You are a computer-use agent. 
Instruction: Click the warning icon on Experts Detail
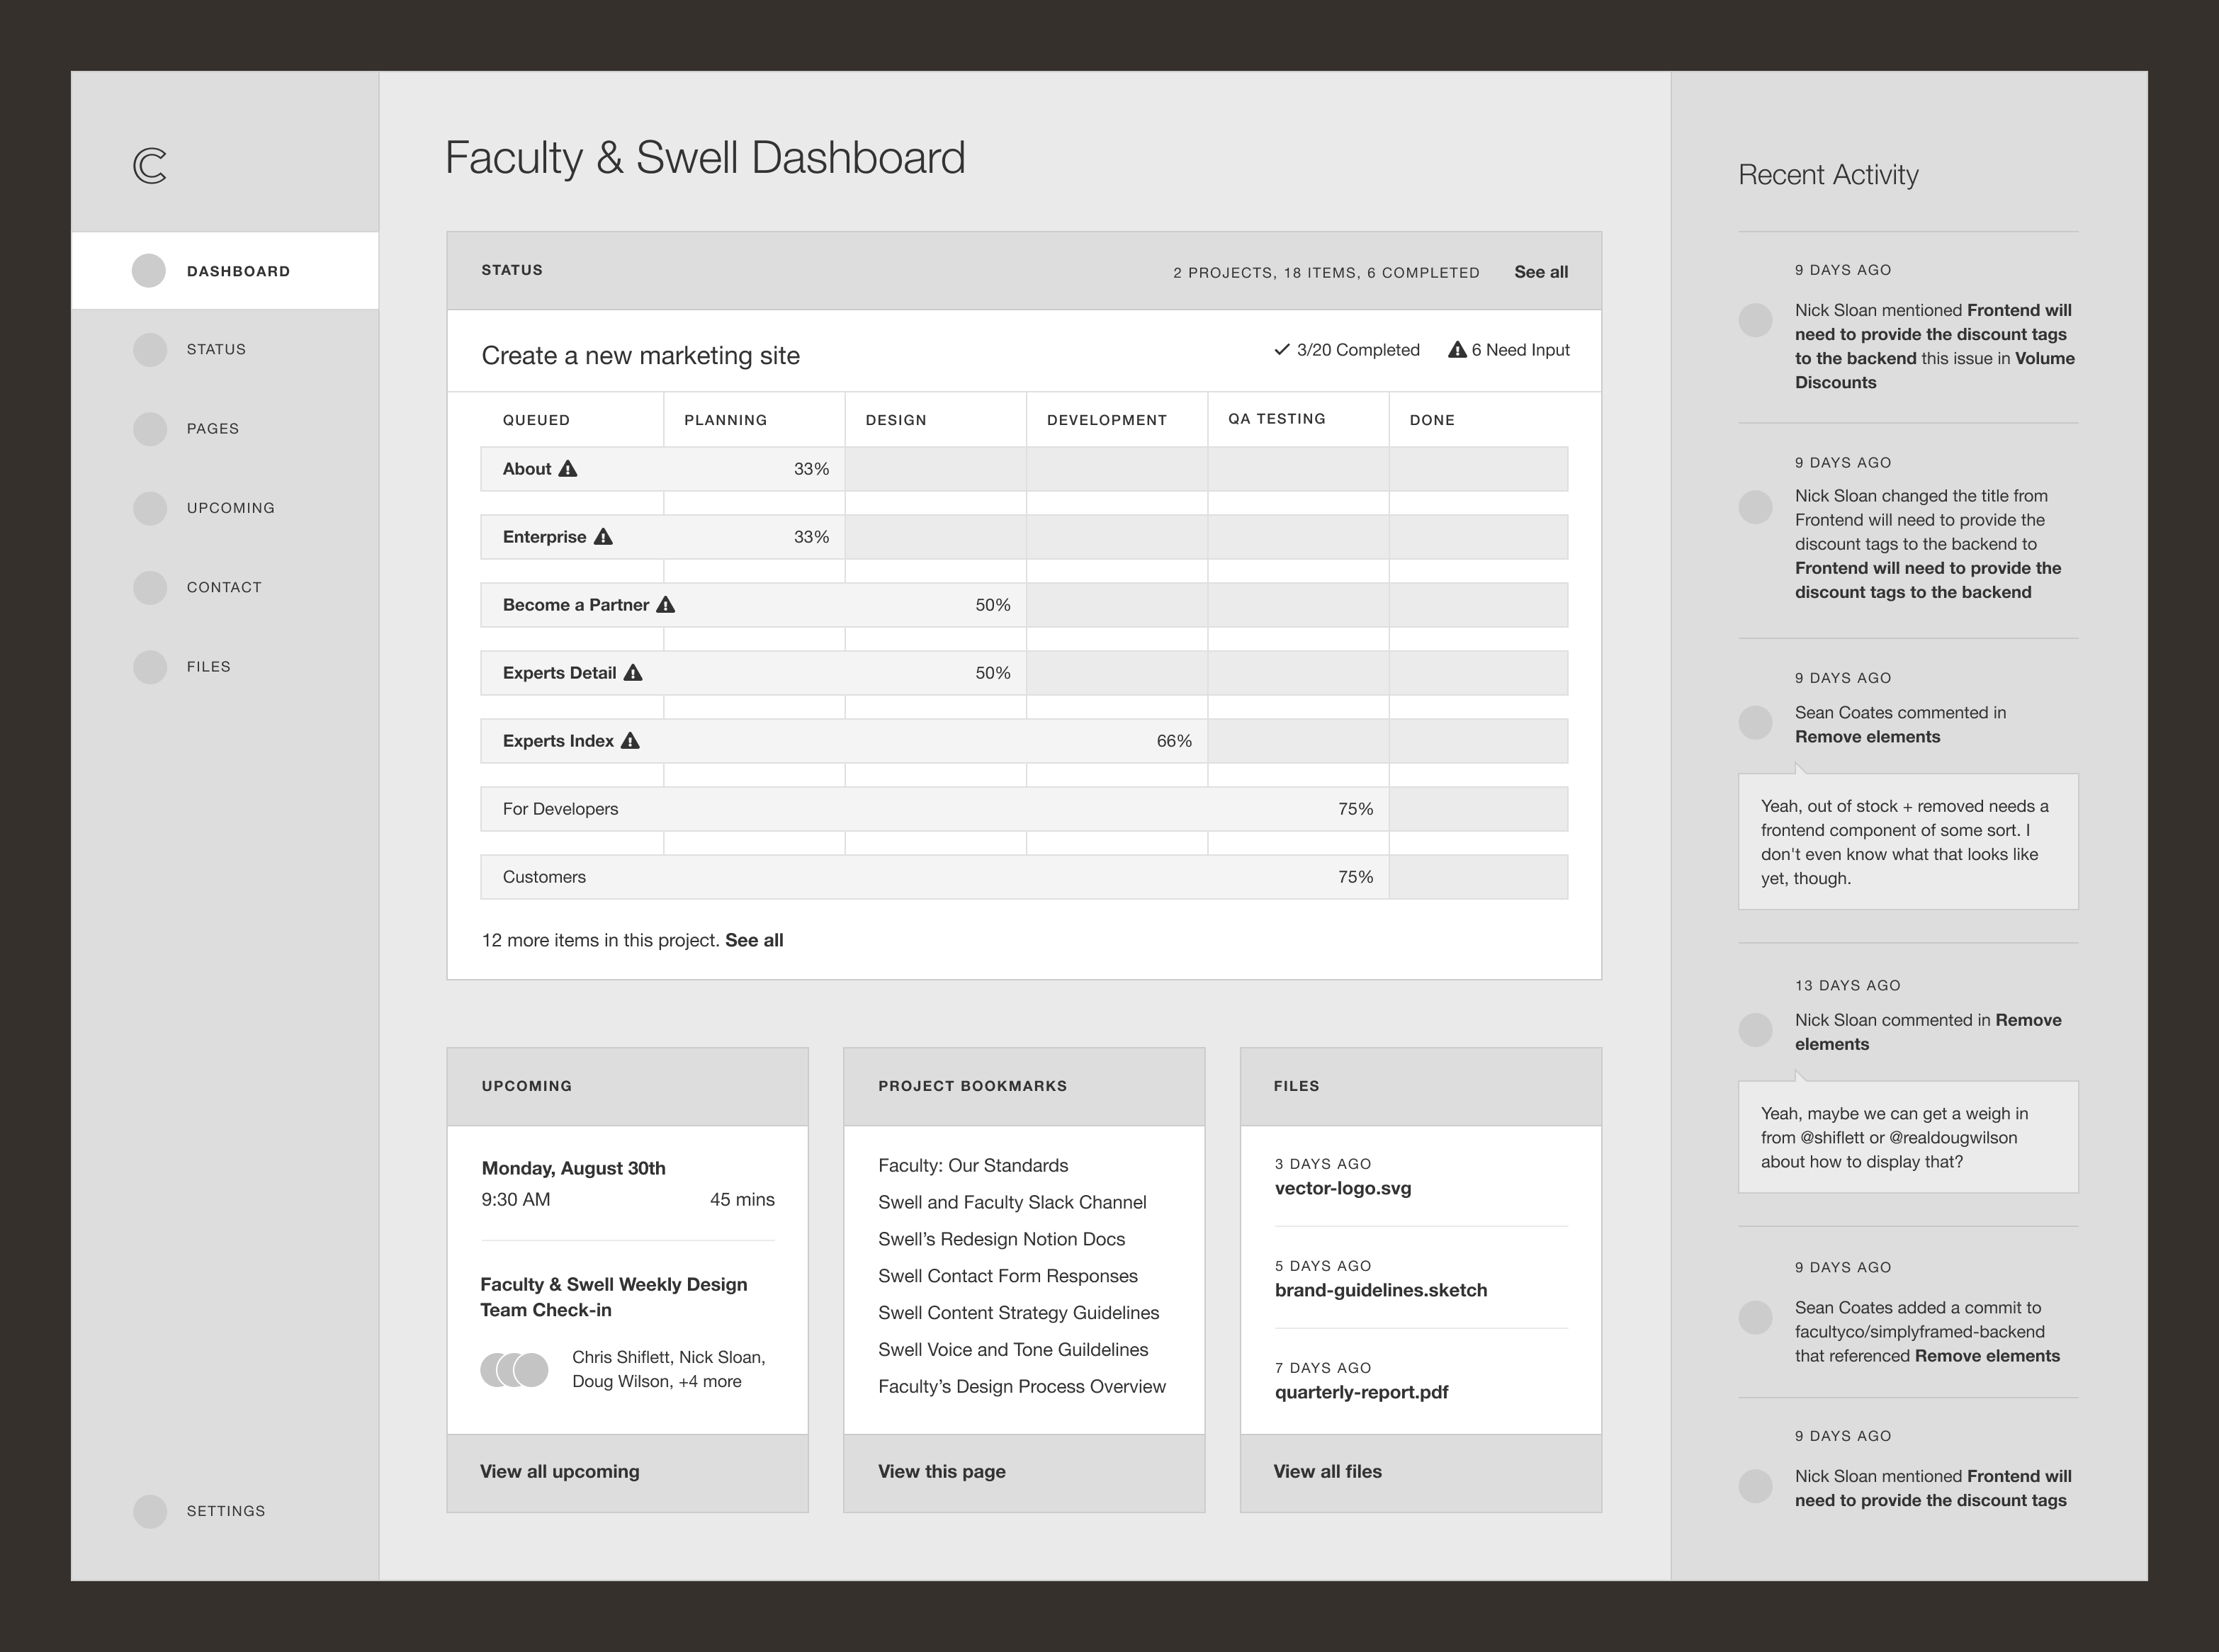633,672
